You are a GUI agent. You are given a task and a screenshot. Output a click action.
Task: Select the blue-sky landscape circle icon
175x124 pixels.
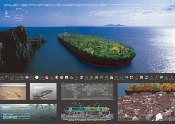(x=146, y=77)
